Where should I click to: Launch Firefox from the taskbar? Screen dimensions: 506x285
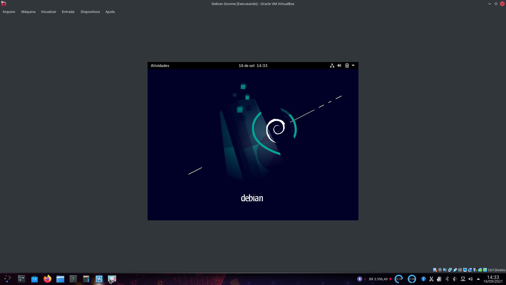[47, 279]
